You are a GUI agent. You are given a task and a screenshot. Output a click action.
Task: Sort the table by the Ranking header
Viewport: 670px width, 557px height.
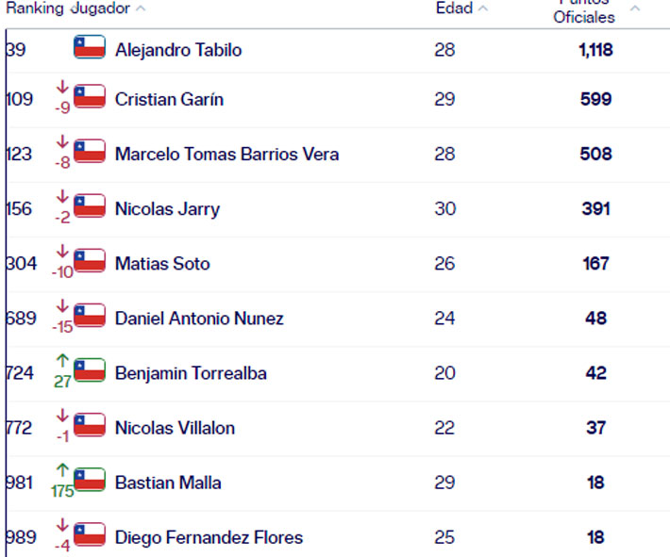(34, 8)
